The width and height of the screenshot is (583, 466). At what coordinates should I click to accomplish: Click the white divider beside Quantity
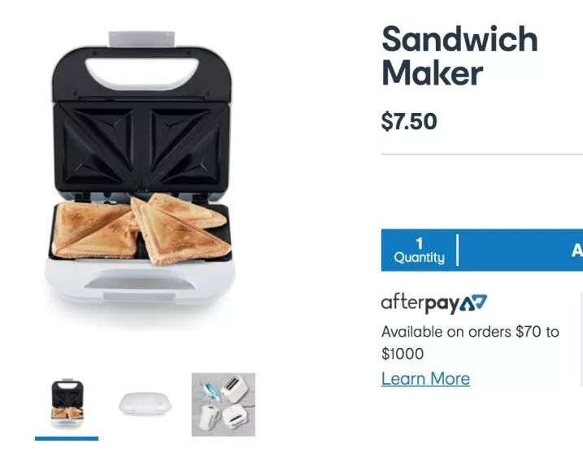pyautogui.click(x=457, y=250)
